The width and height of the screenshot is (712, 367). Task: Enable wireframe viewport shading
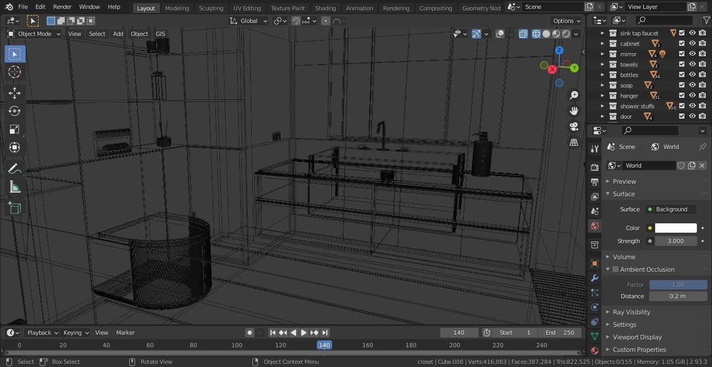[536, 34]
